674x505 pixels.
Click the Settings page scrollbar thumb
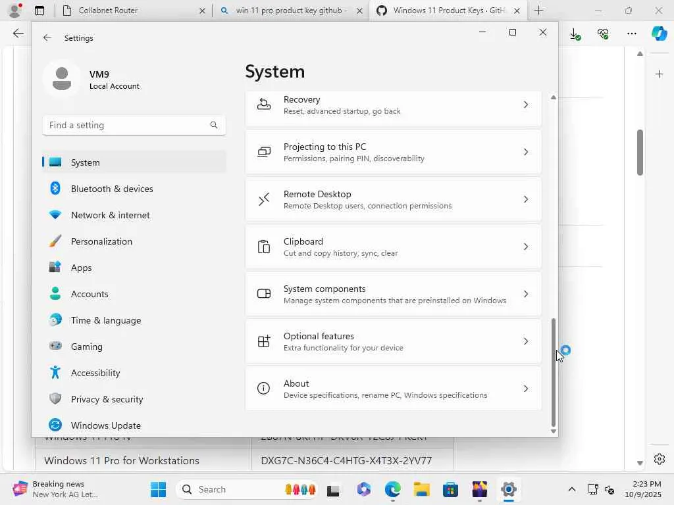point(553,372)
